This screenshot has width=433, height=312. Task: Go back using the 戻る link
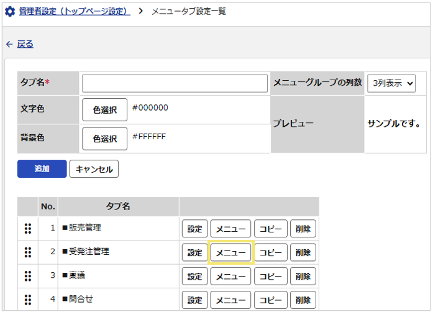[25, 44]
